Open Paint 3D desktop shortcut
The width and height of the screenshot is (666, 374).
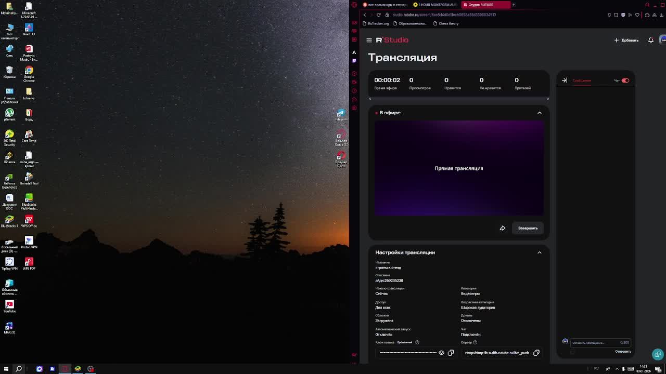click(x=29, y=29)
